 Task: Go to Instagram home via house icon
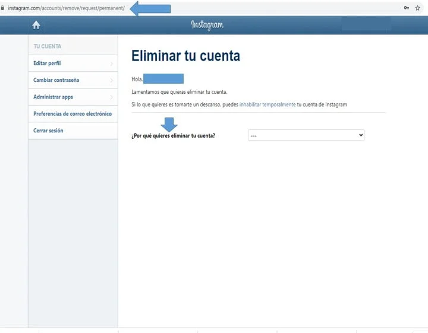36,25
